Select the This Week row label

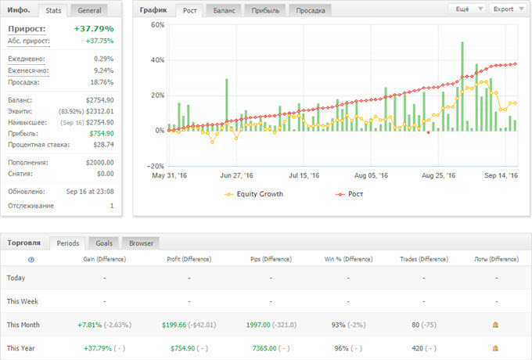23,301
